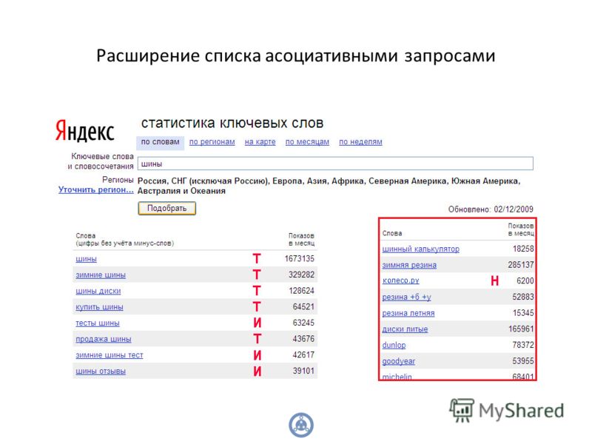The image size is (592, 444).
Task: Click the 'Подобрать' button
Action: tap(167, 208)
